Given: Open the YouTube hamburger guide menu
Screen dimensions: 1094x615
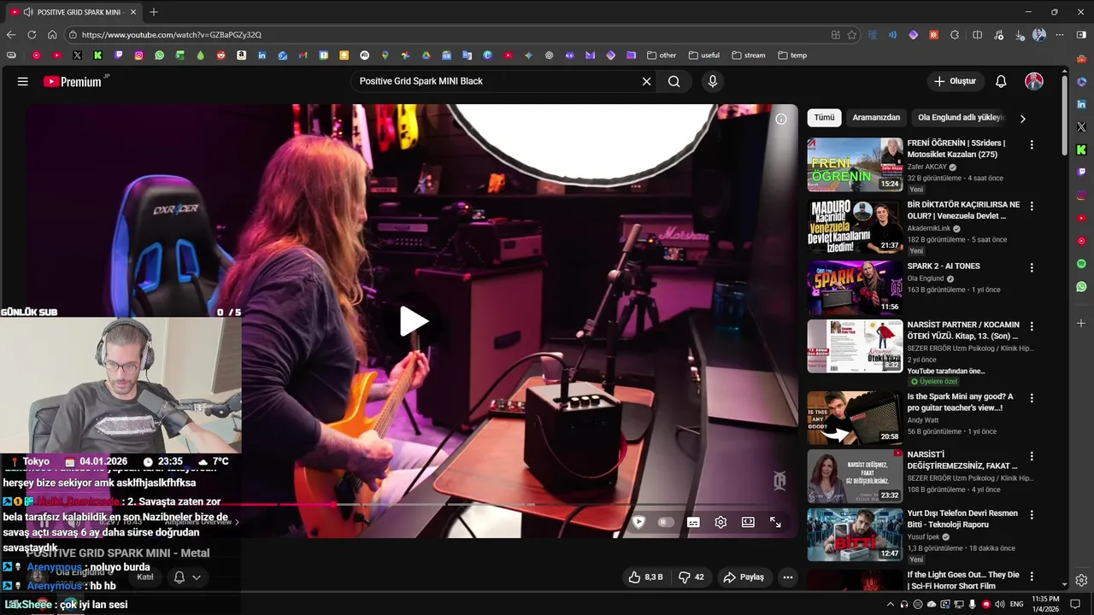Looking at the screenshot, I should click(x=23, y=81).
